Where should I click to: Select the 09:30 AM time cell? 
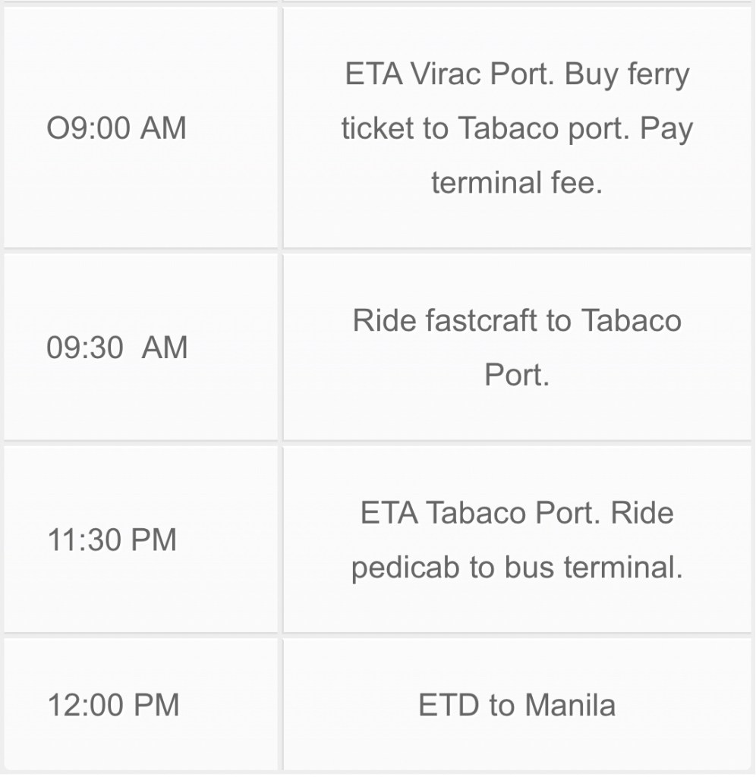pos(116,348)
